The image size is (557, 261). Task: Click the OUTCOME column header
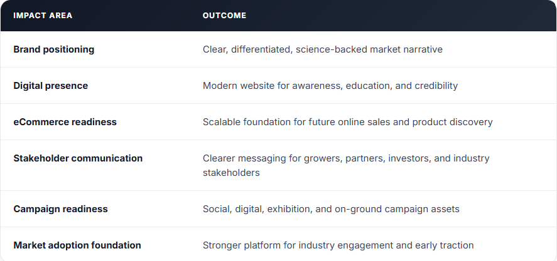coord(224,16)
